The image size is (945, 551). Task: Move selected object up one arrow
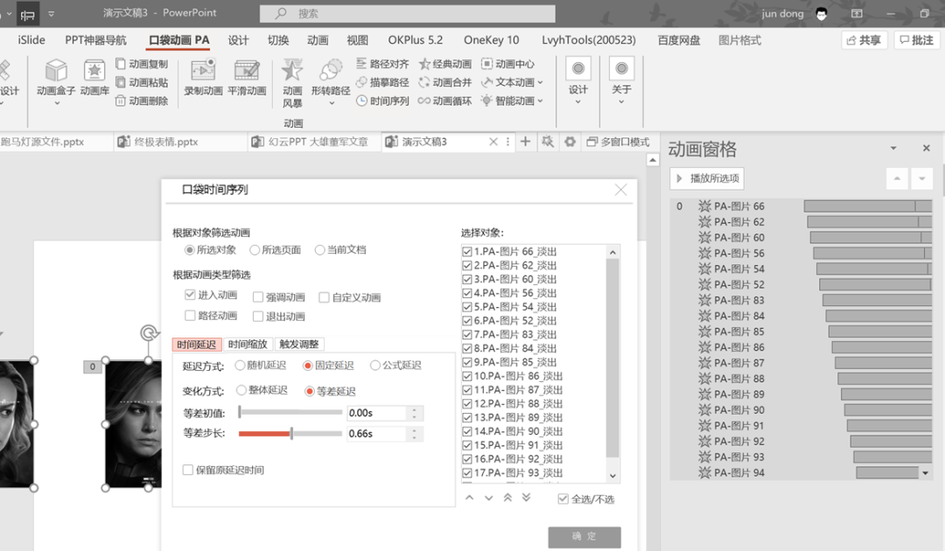(x=470, y=498)
